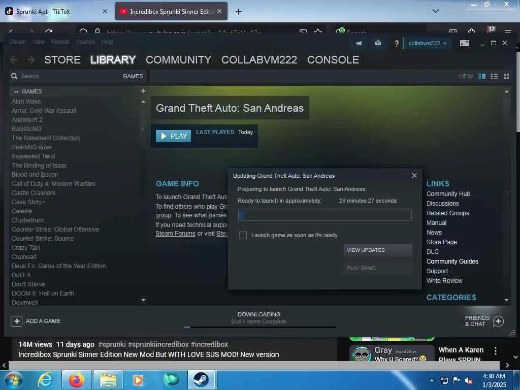The height and width of the screenshot is (390, 520).
Task: Select Cuphead in games list
Action: (24, 256)
